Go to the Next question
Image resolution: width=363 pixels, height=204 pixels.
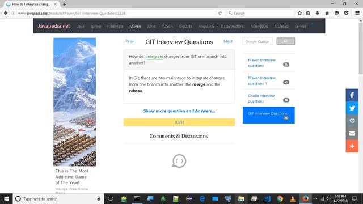coord(228,41)
